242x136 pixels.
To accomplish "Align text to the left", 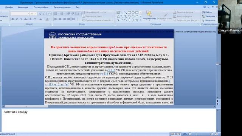I will [x=56, y=19].
